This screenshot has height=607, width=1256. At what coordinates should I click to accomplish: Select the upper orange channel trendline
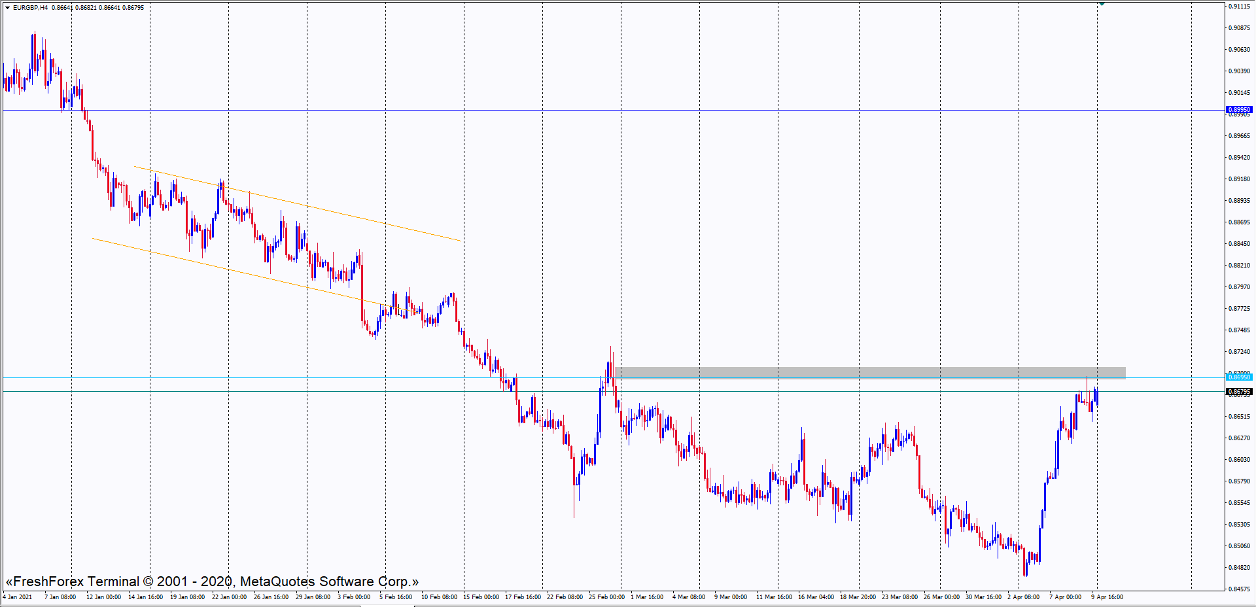(x=298, y=203)
